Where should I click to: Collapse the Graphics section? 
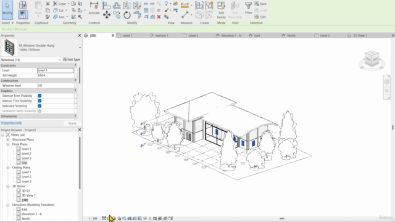[75, 91]
